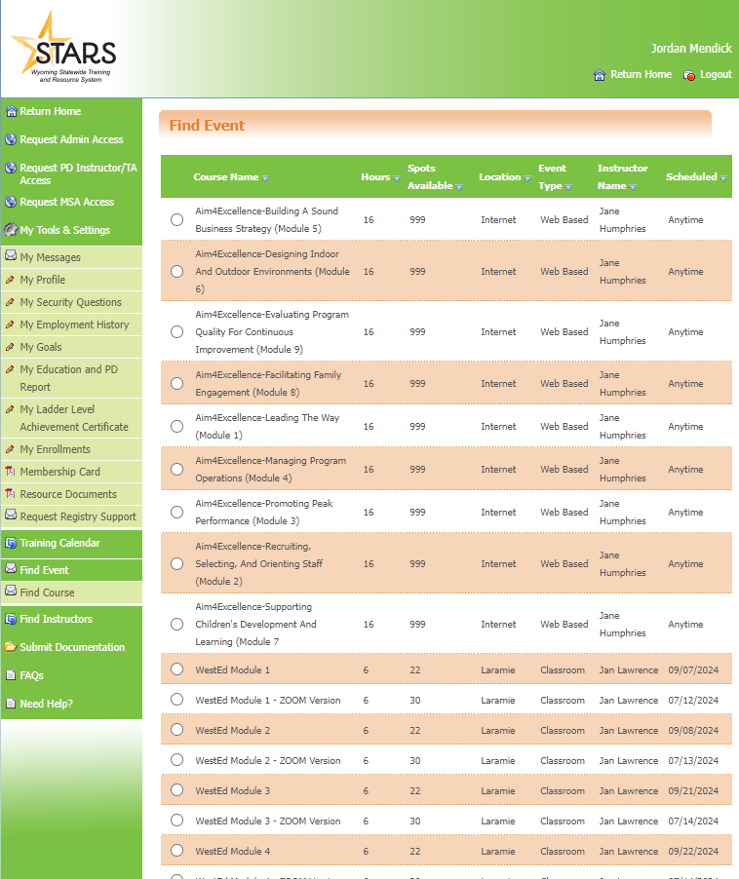Click the calendar icon beside Training Calendar
Screen dimensions: 739x879
(x=11, y=543)
